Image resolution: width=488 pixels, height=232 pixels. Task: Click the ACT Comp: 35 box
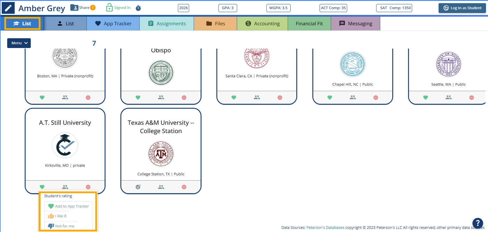333,8
